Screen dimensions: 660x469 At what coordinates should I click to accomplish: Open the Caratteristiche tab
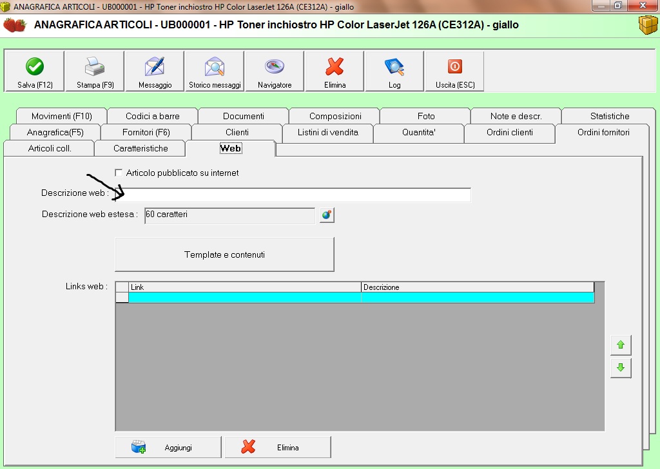click(141, 148)
